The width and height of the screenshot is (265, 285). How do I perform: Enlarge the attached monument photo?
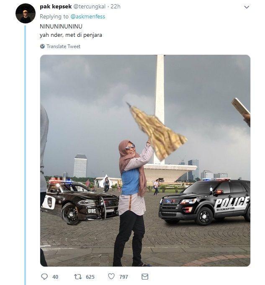coord(145,160)
